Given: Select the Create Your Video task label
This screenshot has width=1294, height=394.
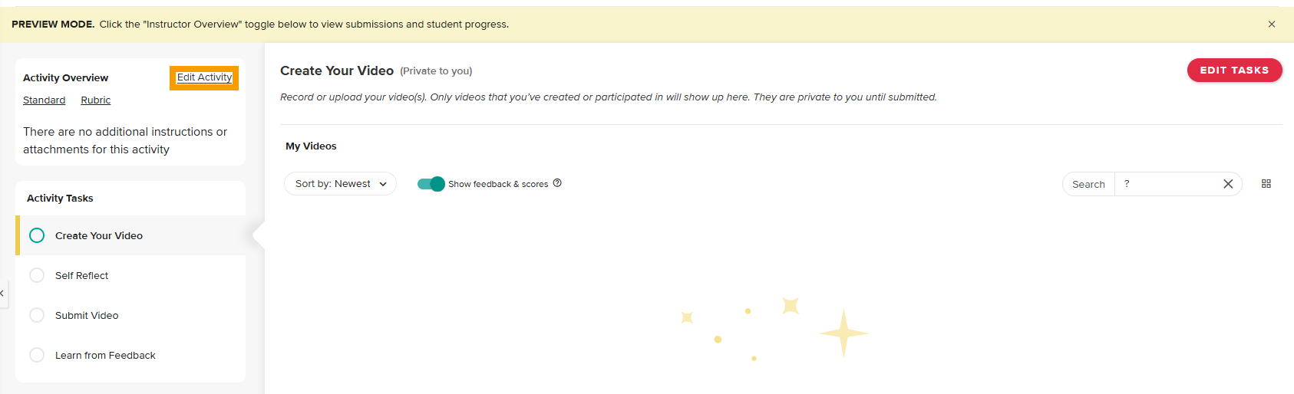Looking at the screenshot, I should point(99,235).
